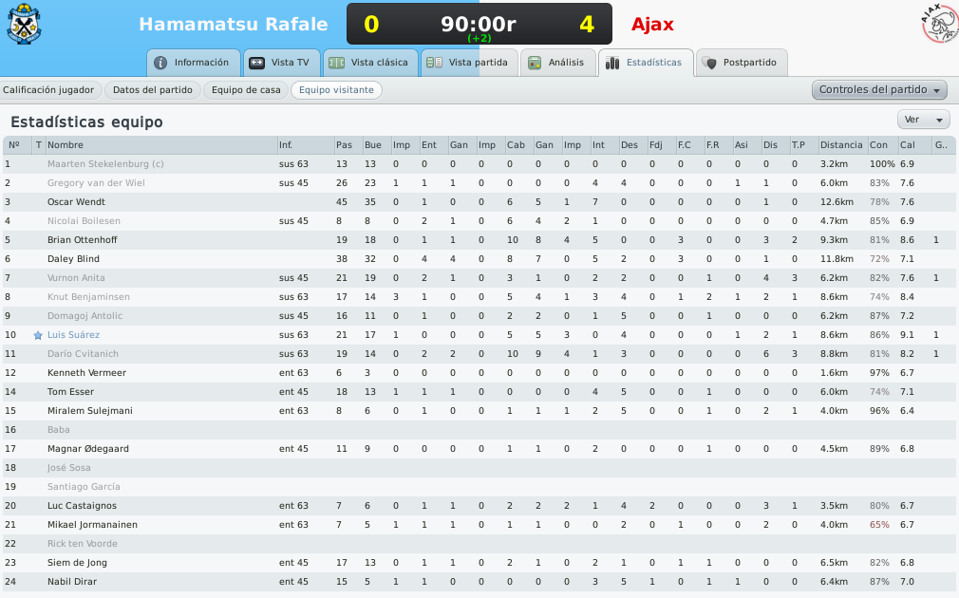Sort table by Cal rating column
959x598 pixels.
coord(908,145)
